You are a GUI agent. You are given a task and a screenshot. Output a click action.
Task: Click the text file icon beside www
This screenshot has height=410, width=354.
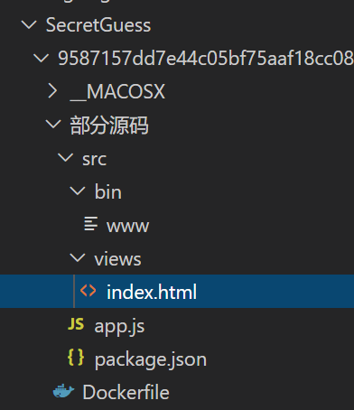(x=90, y=224)
